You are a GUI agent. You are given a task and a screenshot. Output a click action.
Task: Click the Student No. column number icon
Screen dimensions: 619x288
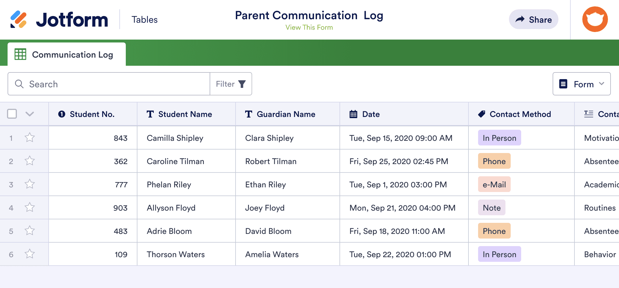(62, 114)
